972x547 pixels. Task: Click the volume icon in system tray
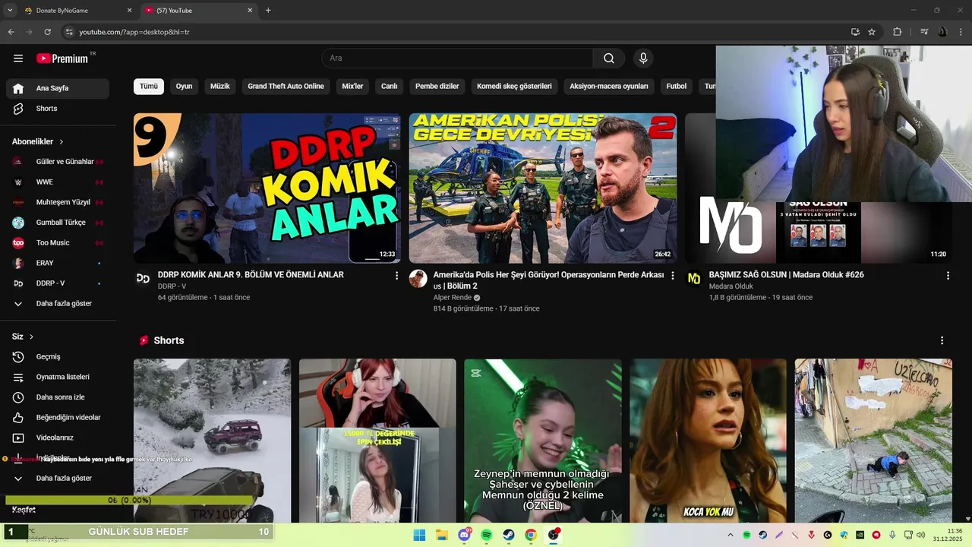point(920,535)
